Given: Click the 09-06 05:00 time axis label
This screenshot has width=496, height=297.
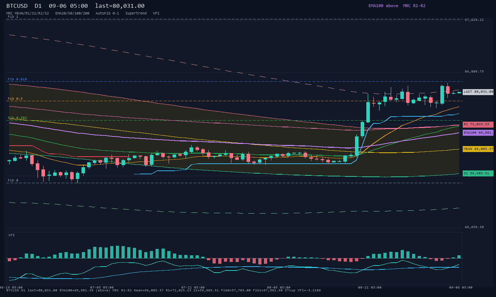Looking at the screenshot, I should [x=461, y=287].
